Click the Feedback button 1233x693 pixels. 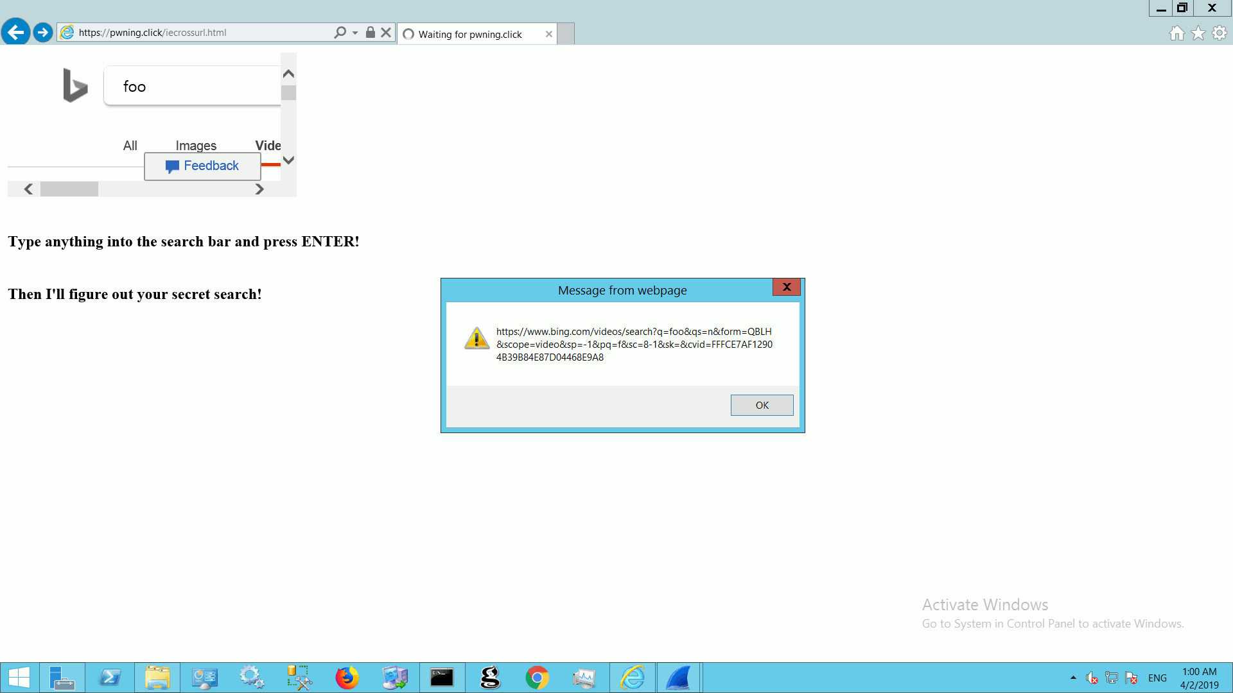pyautogui.click(x=202, y=166)
